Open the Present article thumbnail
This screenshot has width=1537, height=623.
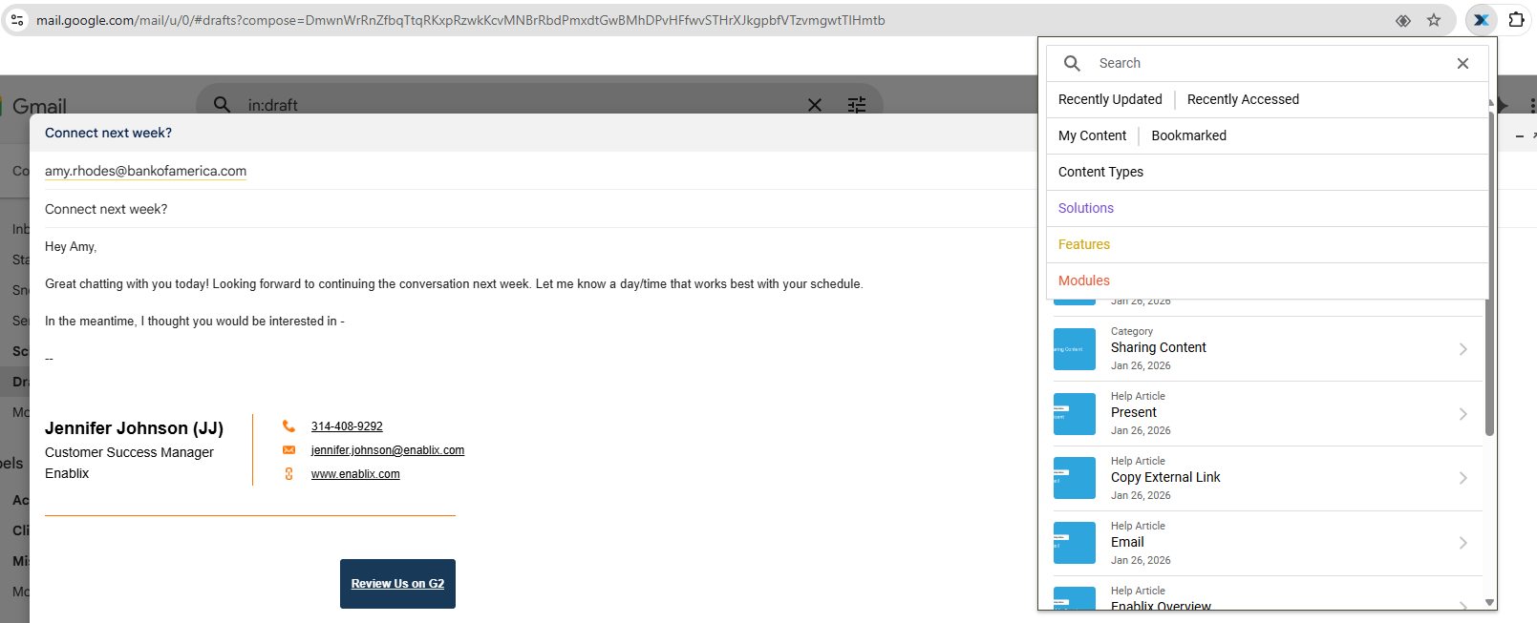[x=1075, y=414]
